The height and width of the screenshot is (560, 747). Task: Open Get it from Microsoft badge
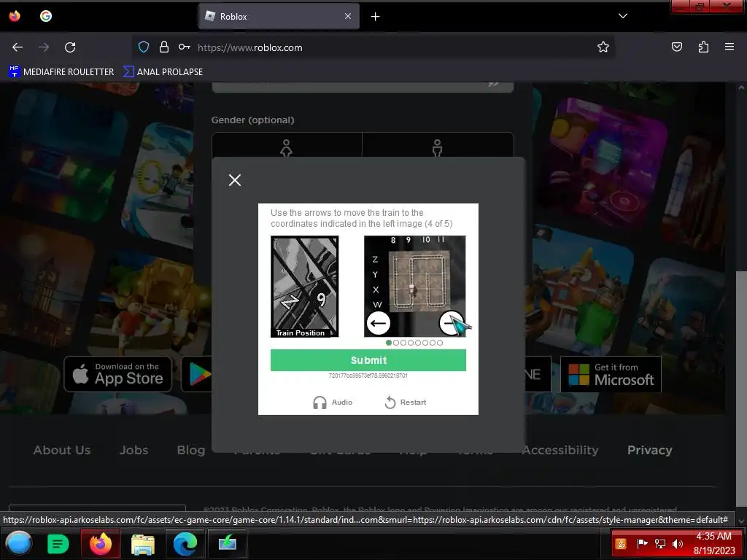pyautogui.click(x=611, y=374)
